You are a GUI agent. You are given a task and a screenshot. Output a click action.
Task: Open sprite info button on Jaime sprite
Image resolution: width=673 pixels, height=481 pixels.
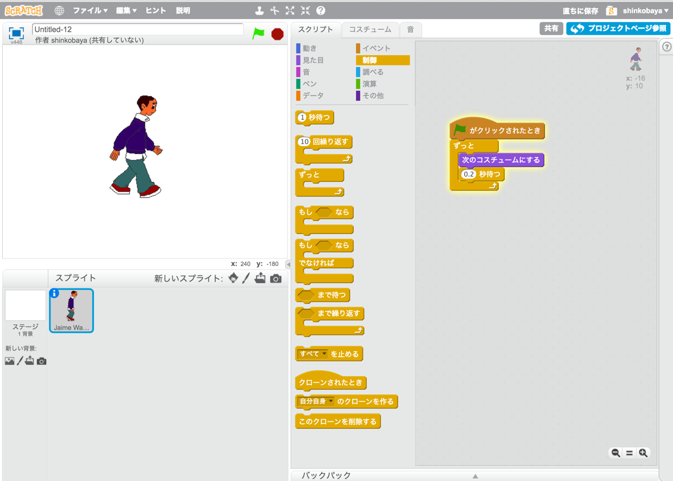[54, 293]
